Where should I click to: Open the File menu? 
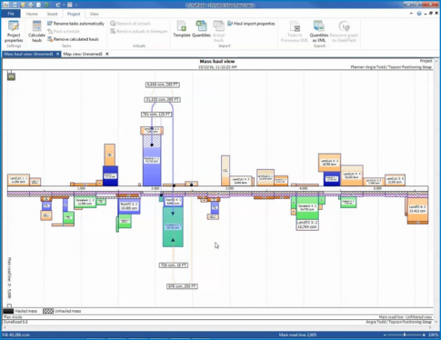pos(11,14)
